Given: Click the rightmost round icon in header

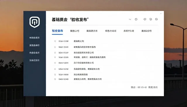Looking at the screenshot, I should click(x=157, y=19).
